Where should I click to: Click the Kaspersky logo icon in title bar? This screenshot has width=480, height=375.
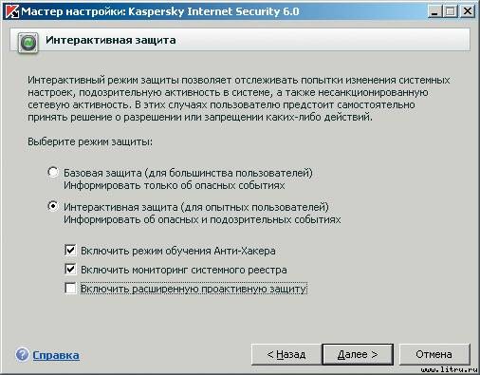(x=11, y=11)
